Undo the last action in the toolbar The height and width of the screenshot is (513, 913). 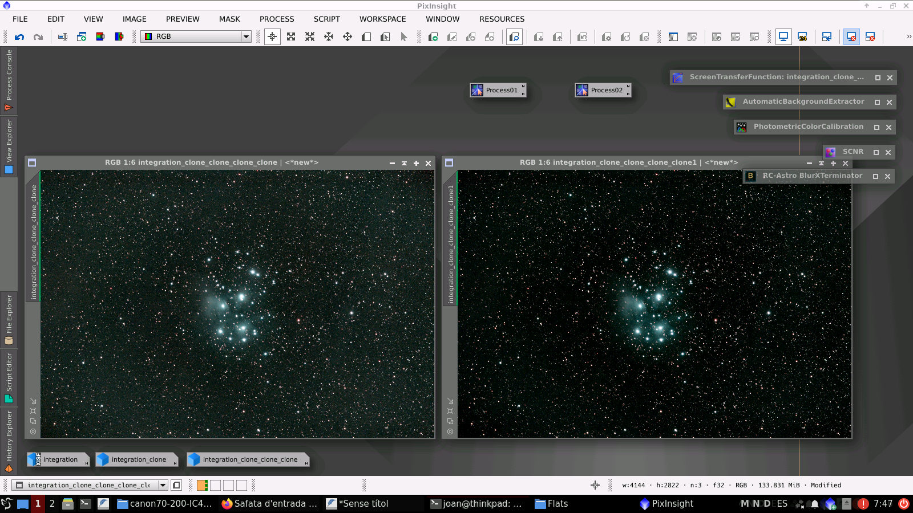20,36
